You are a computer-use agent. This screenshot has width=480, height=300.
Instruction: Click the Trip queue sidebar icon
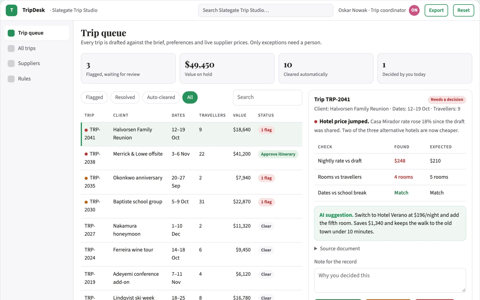tap(11, 33)
